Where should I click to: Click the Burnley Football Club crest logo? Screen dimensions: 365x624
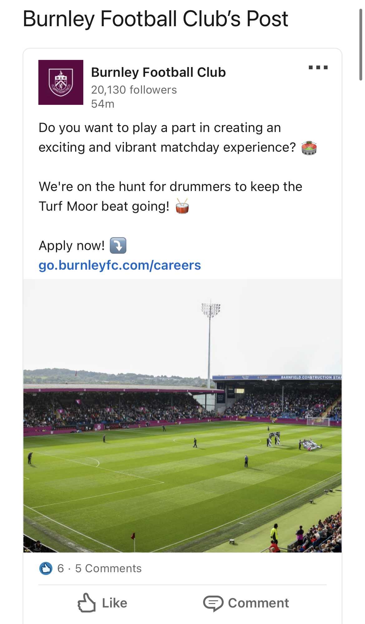61,82
